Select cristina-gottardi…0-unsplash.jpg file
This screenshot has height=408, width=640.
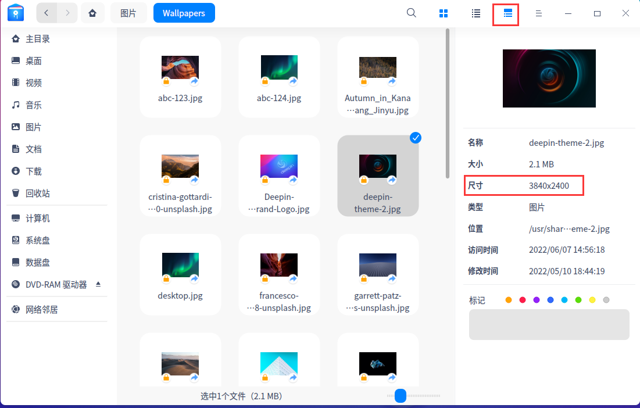180,176
